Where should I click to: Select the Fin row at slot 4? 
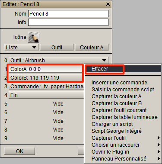tap(46, 95)
